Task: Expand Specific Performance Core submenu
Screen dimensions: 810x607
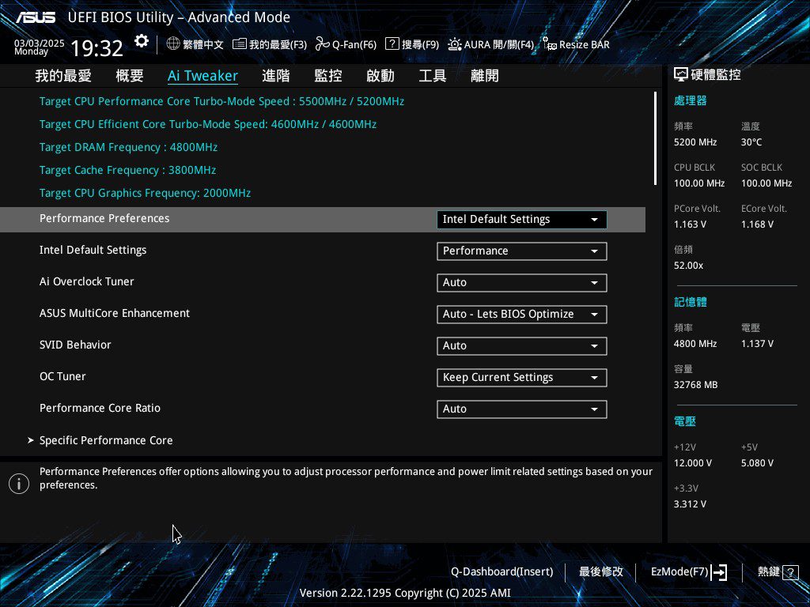Action: click(x=106, y=440)
